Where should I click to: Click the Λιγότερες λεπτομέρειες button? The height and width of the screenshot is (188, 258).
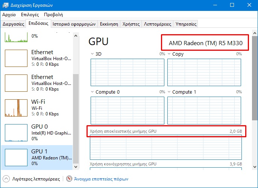tap(31, 179)
